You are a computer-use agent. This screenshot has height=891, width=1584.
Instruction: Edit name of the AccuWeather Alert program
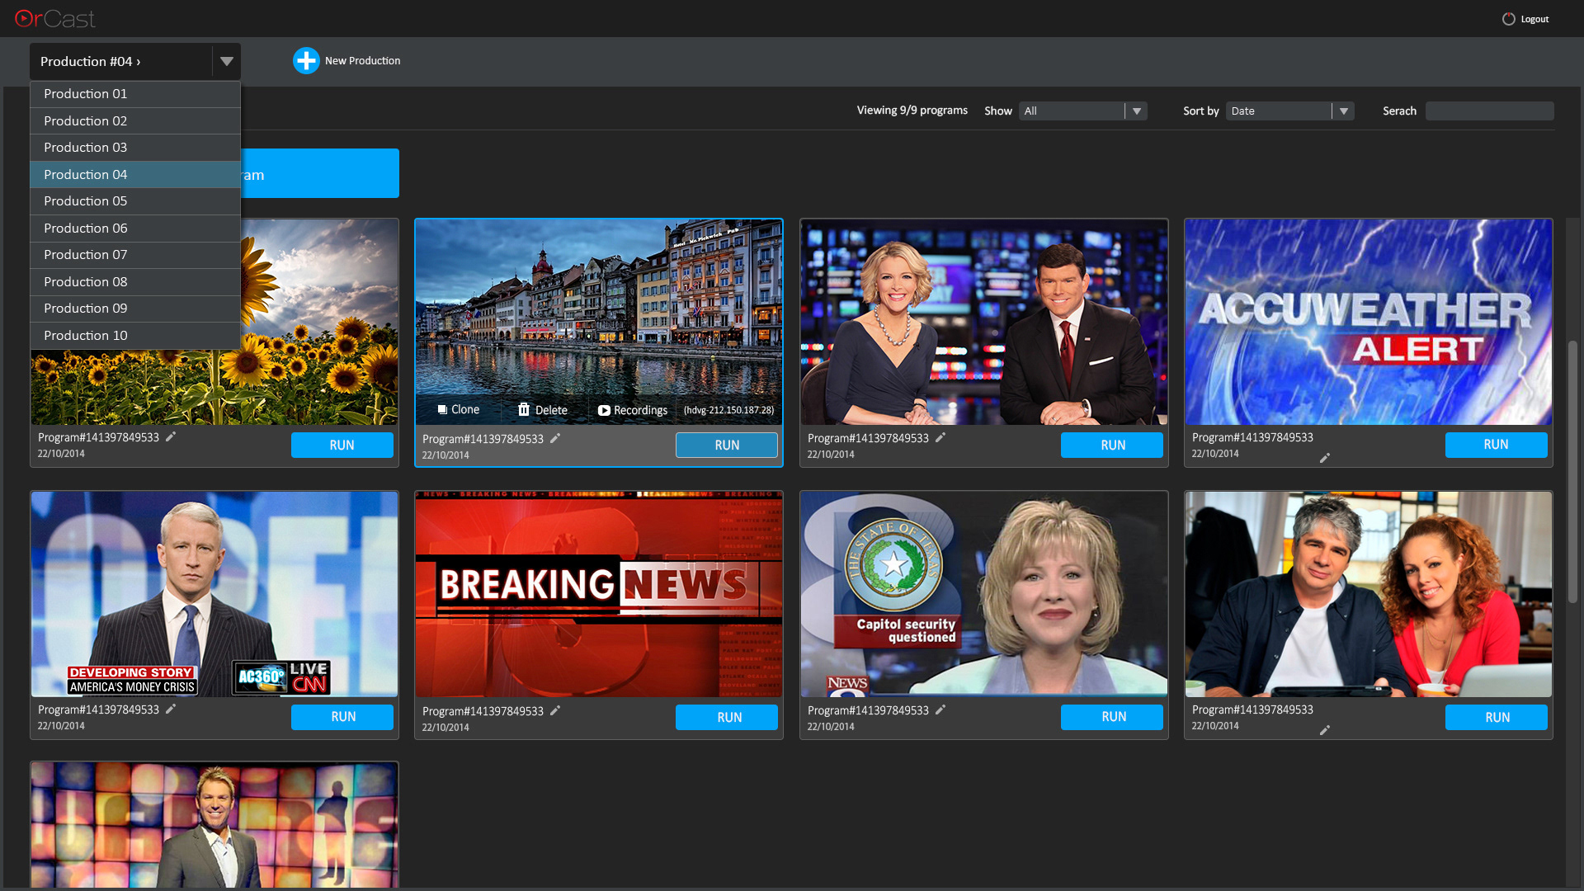1324,458
